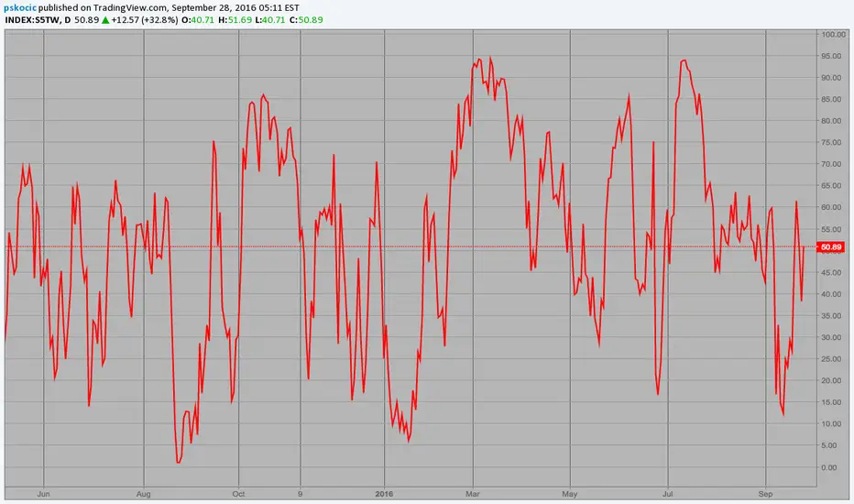Screen dimensions: 854x504
Task: Click the green up-arrow change indicator
Action: (105, 20)
